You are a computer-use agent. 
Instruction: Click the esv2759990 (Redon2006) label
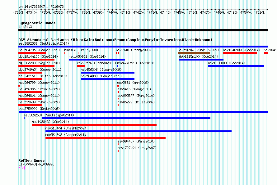click(39, 109)
